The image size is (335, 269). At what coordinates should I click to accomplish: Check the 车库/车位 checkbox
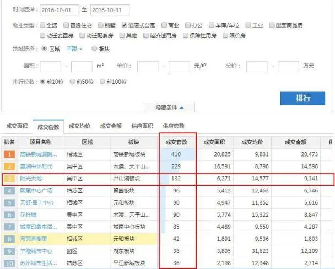[x=211, y=25]
